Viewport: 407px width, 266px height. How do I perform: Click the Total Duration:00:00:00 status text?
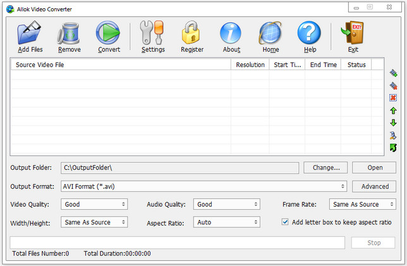117,253
